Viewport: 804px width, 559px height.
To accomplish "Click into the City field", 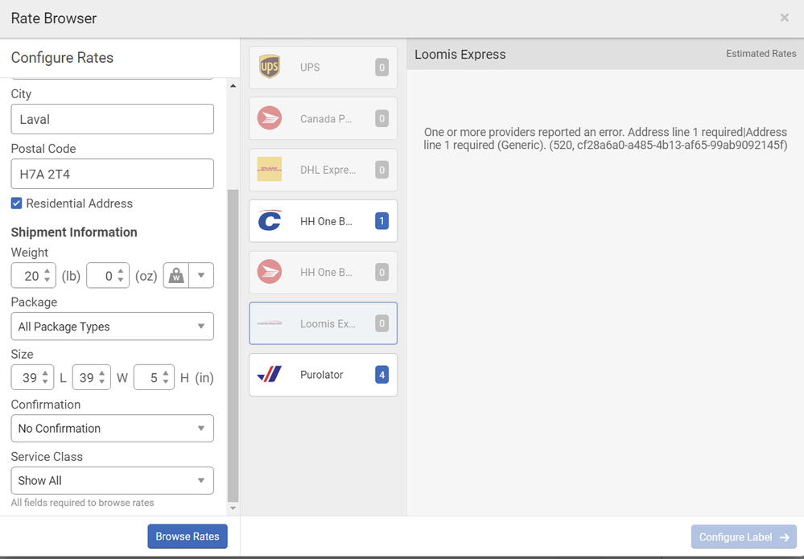I will 112,119.
